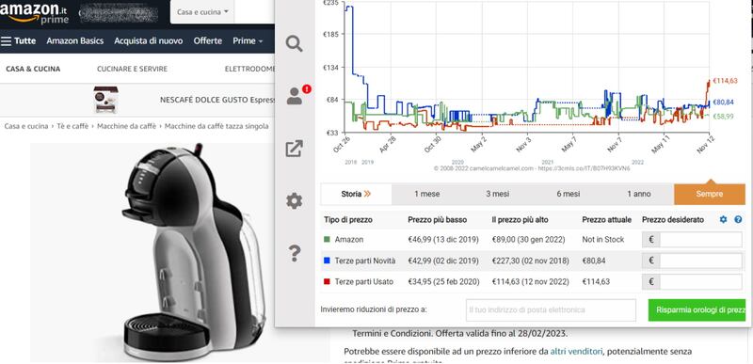Click the Prezzo attuale column header

click(x=606, y=220)
